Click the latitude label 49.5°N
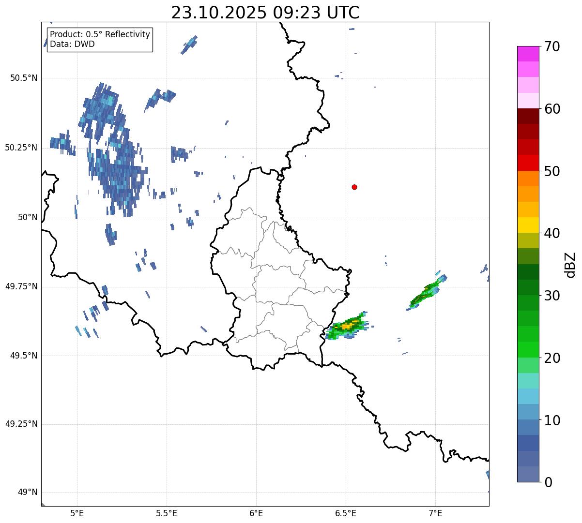Image resolution: width=582 pixels, height=523 pixels. coord(24,356)
